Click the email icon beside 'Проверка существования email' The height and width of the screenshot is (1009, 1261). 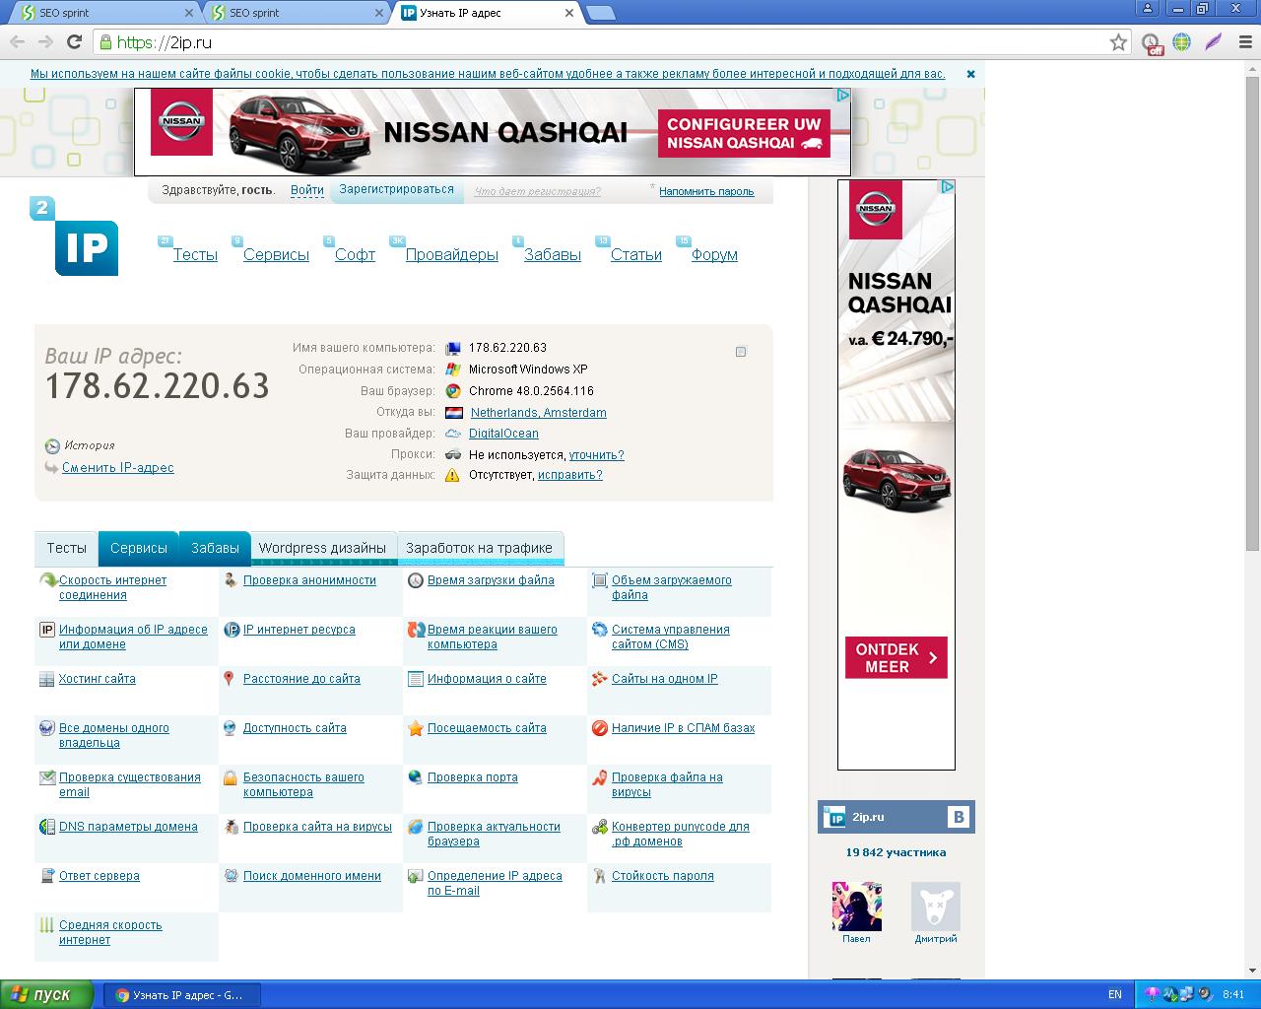click(x=46, y=777)
